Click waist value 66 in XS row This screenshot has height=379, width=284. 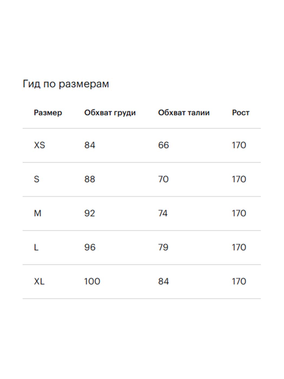tap(163, 145)
